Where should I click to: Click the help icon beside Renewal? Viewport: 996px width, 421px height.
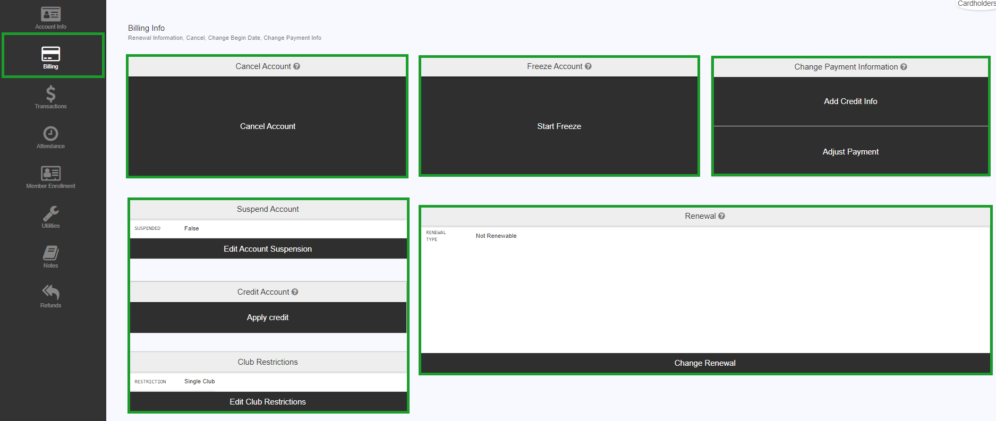721,216
